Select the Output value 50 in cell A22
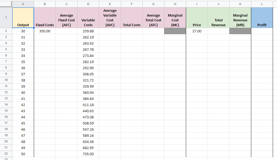Screen dimensions: 277x160 [23, 154]
